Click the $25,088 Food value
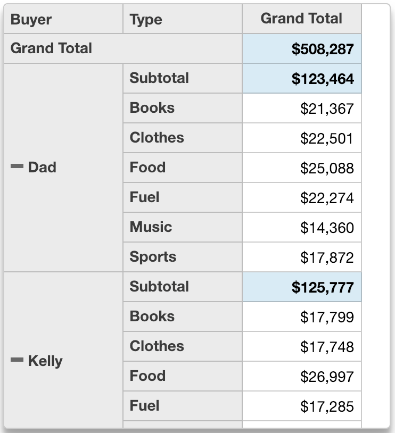Image resolution: width=395 pixels, height=433 pixels. pyautogui.click(x=326, y=169)
